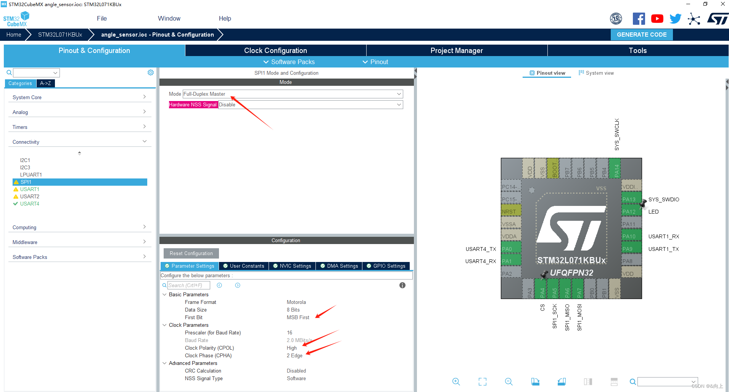The height and width of the screenshot is (392, 729).
Task: Switch to Clock Configuration tab
Action: (275, 50)
